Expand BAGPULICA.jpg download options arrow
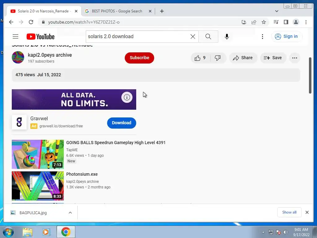The width and height of the screenshot is (317, 238). [x=70, y=213]
